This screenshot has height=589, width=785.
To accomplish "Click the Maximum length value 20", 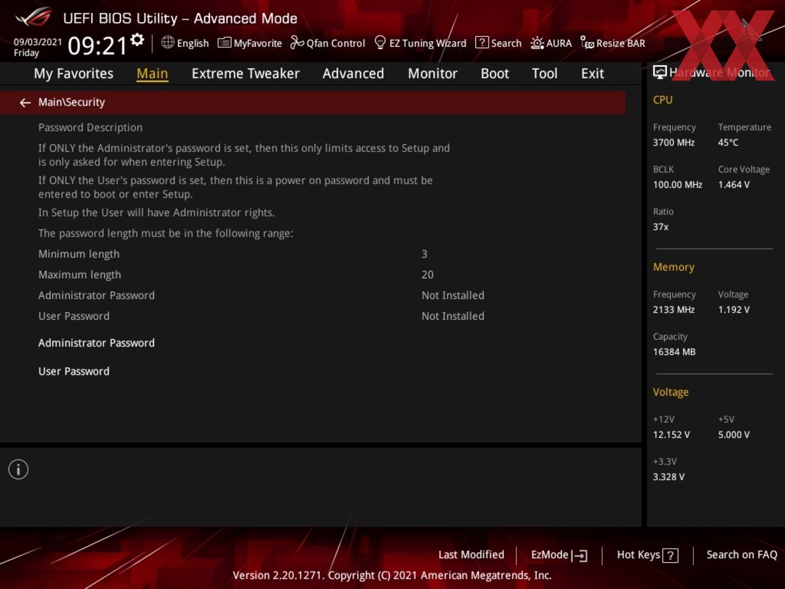I will pyautogui.click(x=427, y=275).
